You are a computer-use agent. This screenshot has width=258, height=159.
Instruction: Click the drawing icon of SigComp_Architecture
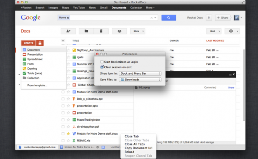[x=74, y=50]
